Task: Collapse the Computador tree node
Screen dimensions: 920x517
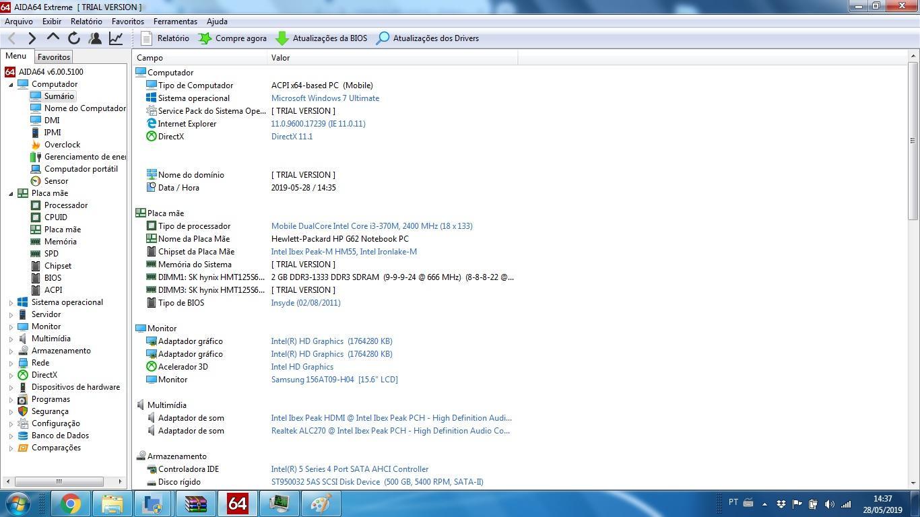Action: (x=11, y=85)
